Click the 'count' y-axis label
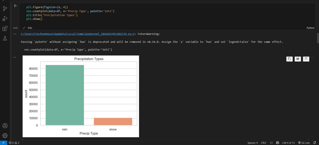 [x=26, y=94]
